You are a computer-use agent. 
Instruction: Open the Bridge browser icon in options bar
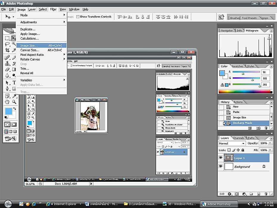[221, 17]
